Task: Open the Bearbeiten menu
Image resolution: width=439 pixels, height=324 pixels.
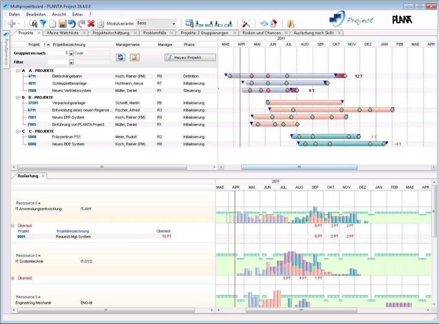Action: tap(36, 14)
